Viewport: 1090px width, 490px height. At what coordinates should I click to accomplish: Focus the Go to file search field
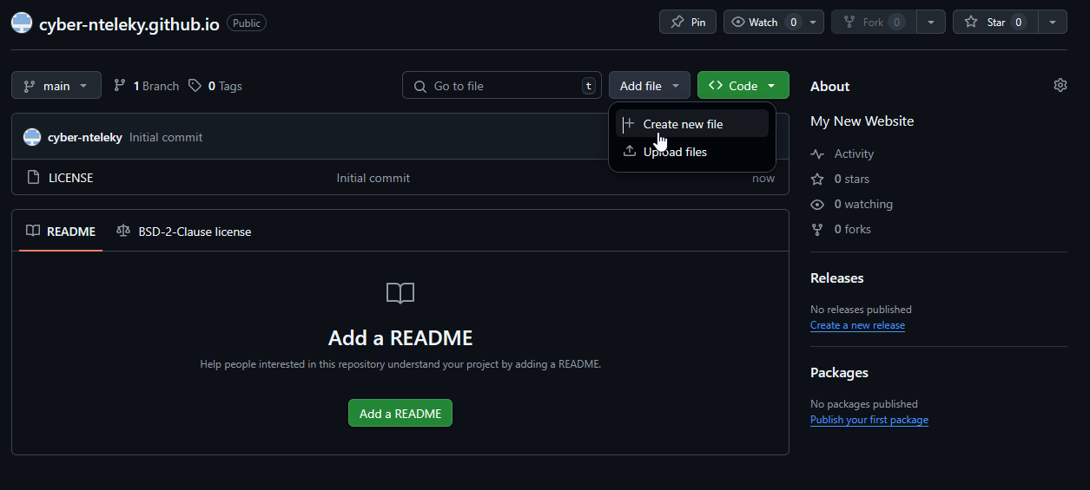[x=502, y=86]
